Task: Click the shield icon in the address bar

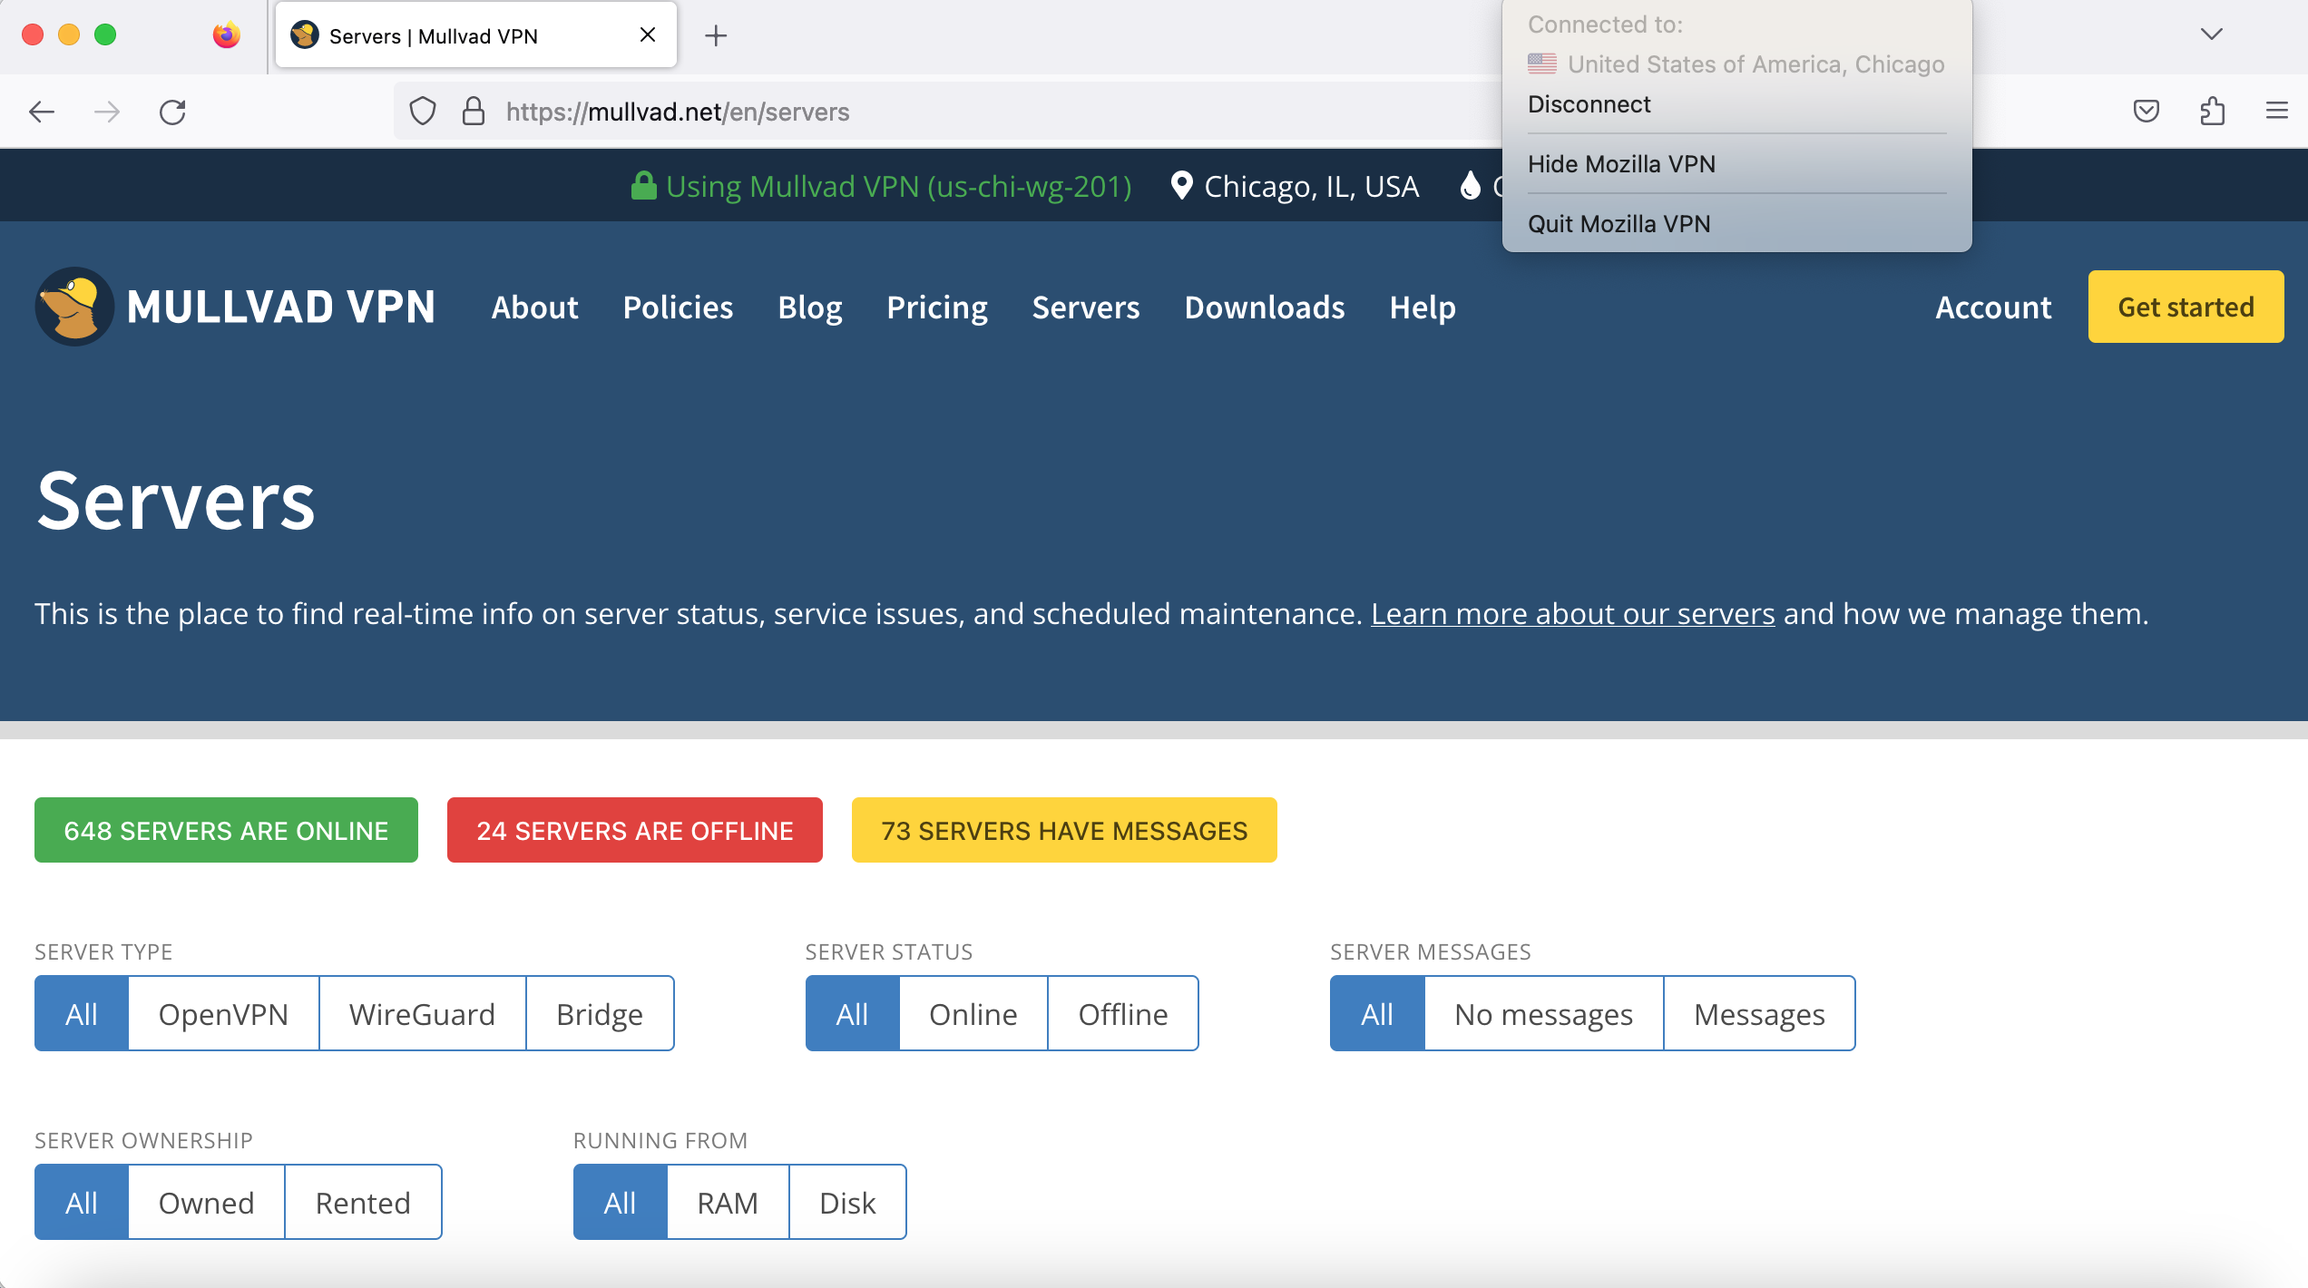Action: coord(423,111)
